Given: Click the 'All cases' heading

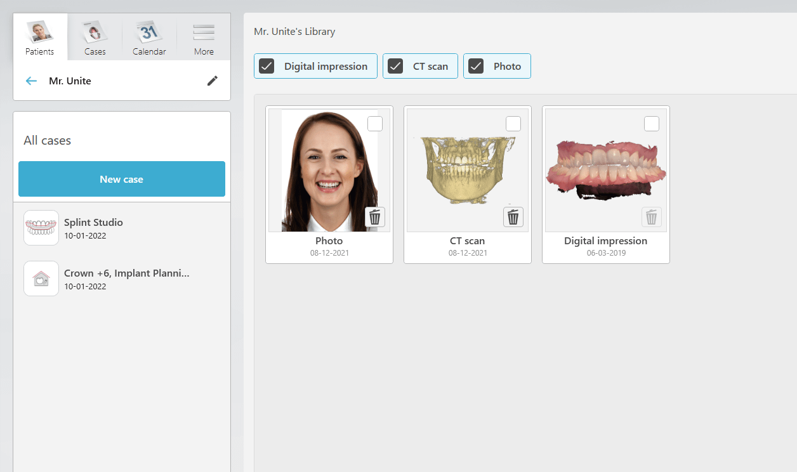Looking at the screenshot, I should pos(47,140).
